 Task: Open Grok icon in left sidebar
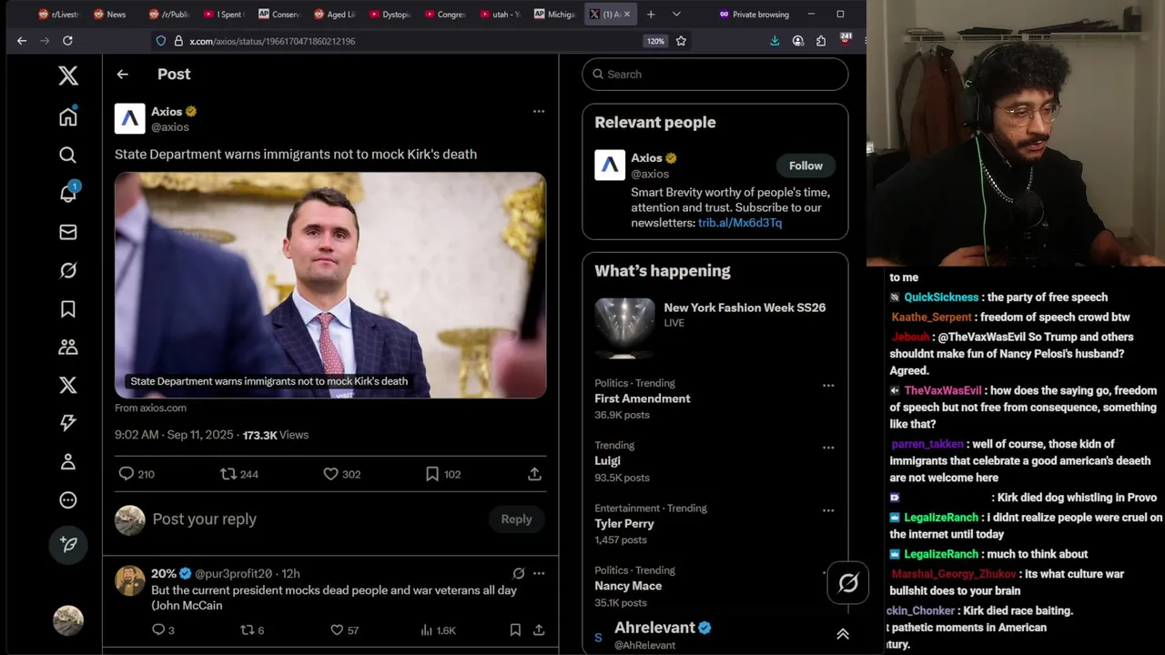click(68, 270)
